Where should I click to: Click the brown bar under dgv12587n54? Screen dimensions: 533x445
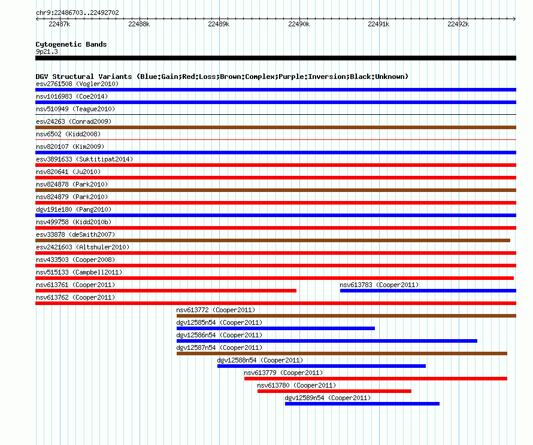point(342,353)
